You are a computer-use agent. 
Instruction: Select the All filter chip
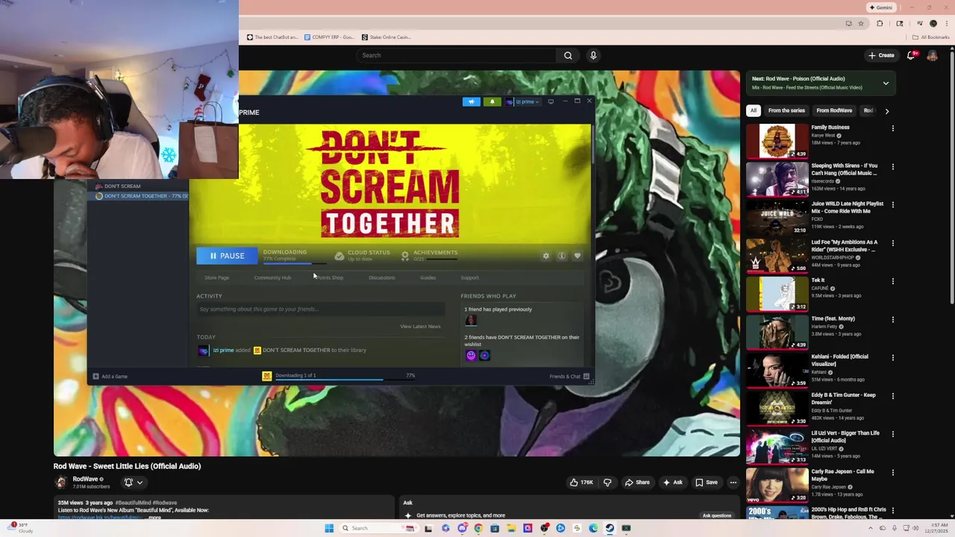pos(754,110)
